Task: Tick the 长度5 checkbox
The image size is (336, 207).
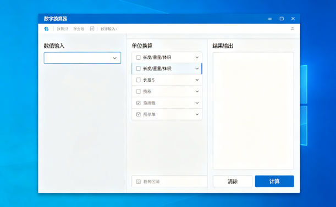Action: click(139, 80)
